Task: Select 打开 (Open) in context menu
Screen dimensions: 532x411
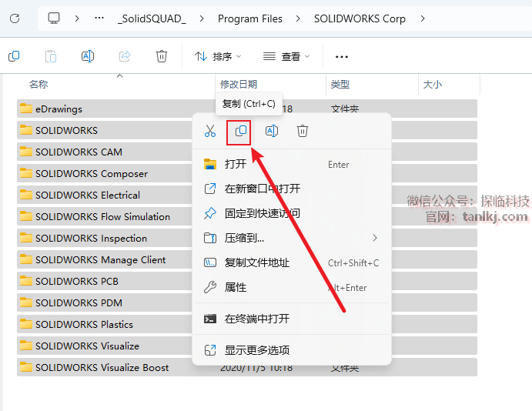Action: (236, 164)
